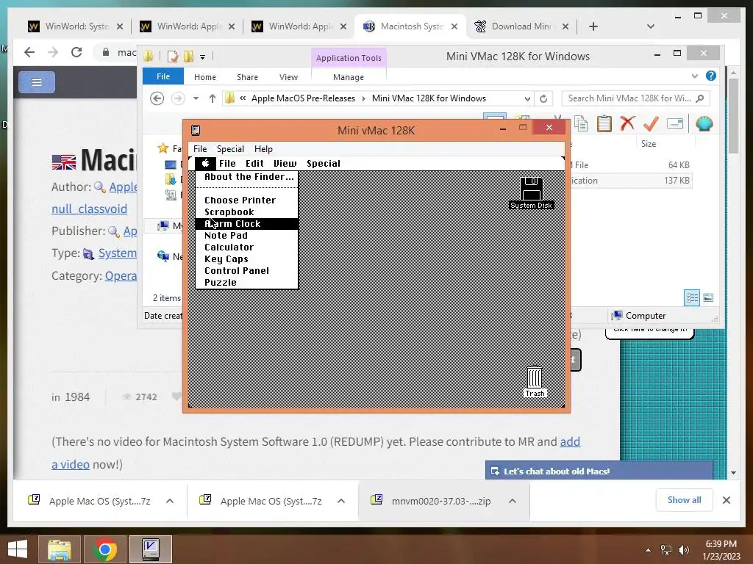753x564 pixels.
Task: Open Quick Access Toolbar customize dropdown
Action: click(203, 57)
